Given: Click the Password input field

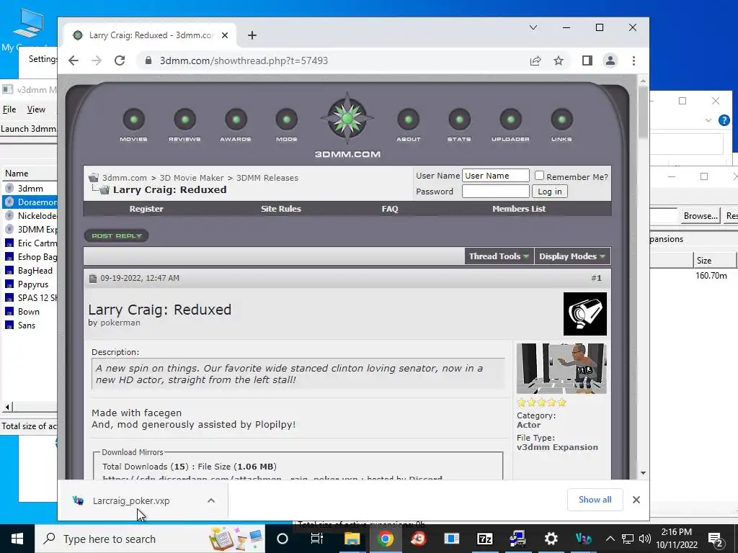Looking at the screenshot, I should click(x=496, y=192).
